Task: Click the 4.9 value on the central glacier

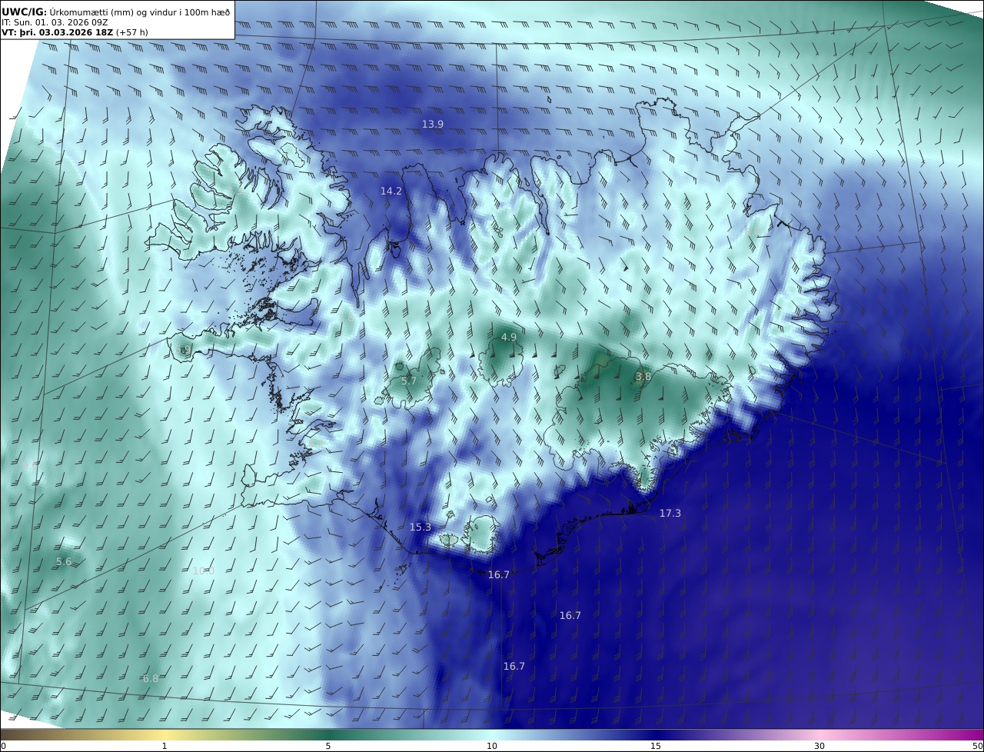Action: pyautogui.click(x=509, y=337)
